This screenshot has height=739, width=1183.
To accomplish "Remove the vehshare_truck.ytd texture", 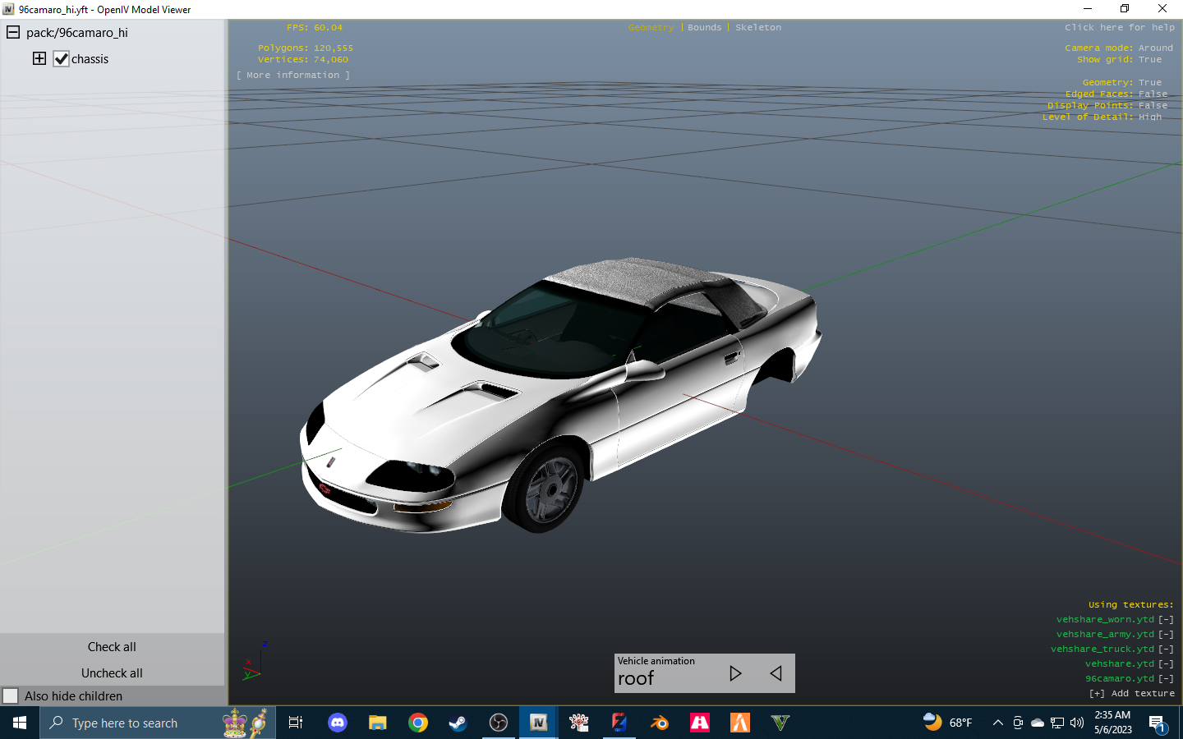I will pos(1166,649).
